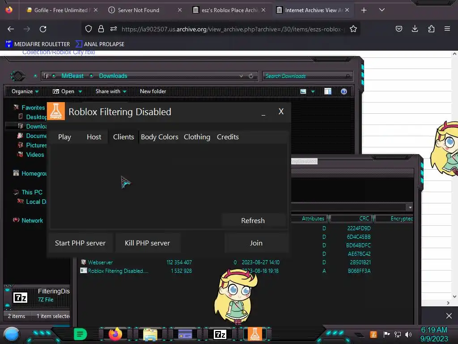Open the view options dropdown arrow
This screenshot has width=458, height=344.
point(313,92)
